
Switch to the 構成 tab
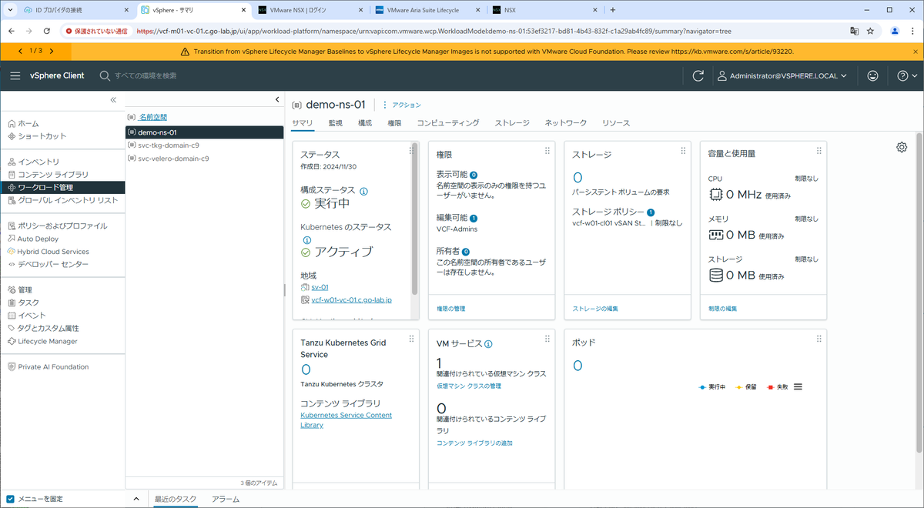click(365, 123)
